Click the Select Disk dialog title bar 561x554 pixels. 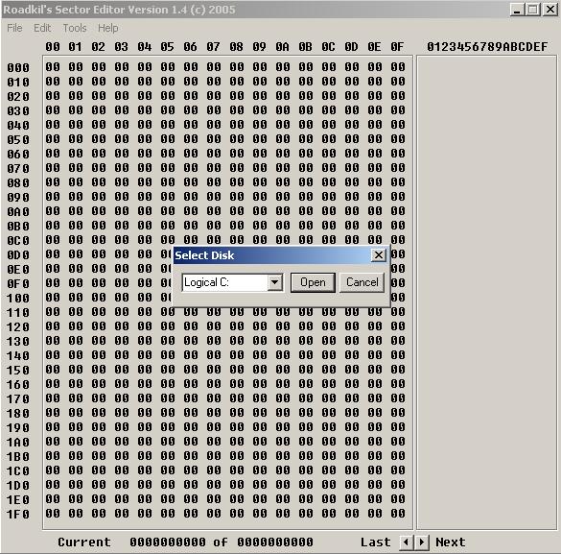(x=272, y=255)
